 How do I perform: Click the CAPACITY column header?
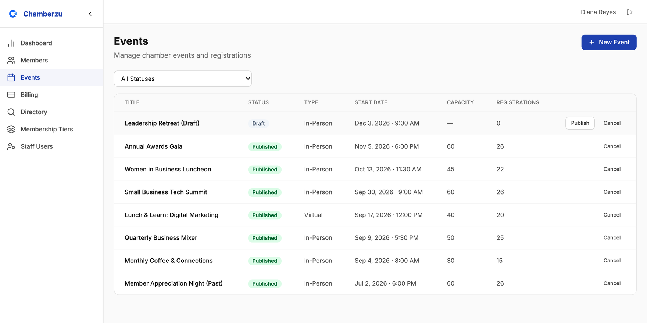click(460, 102)
